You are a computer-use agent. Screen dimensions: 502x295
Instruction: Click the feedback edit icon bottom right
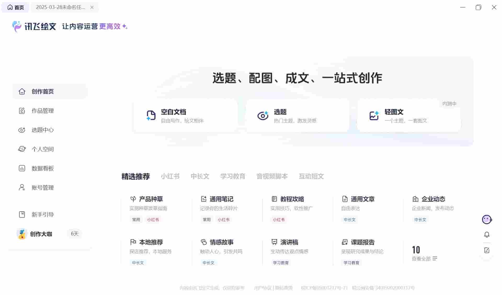click(487, 250)
